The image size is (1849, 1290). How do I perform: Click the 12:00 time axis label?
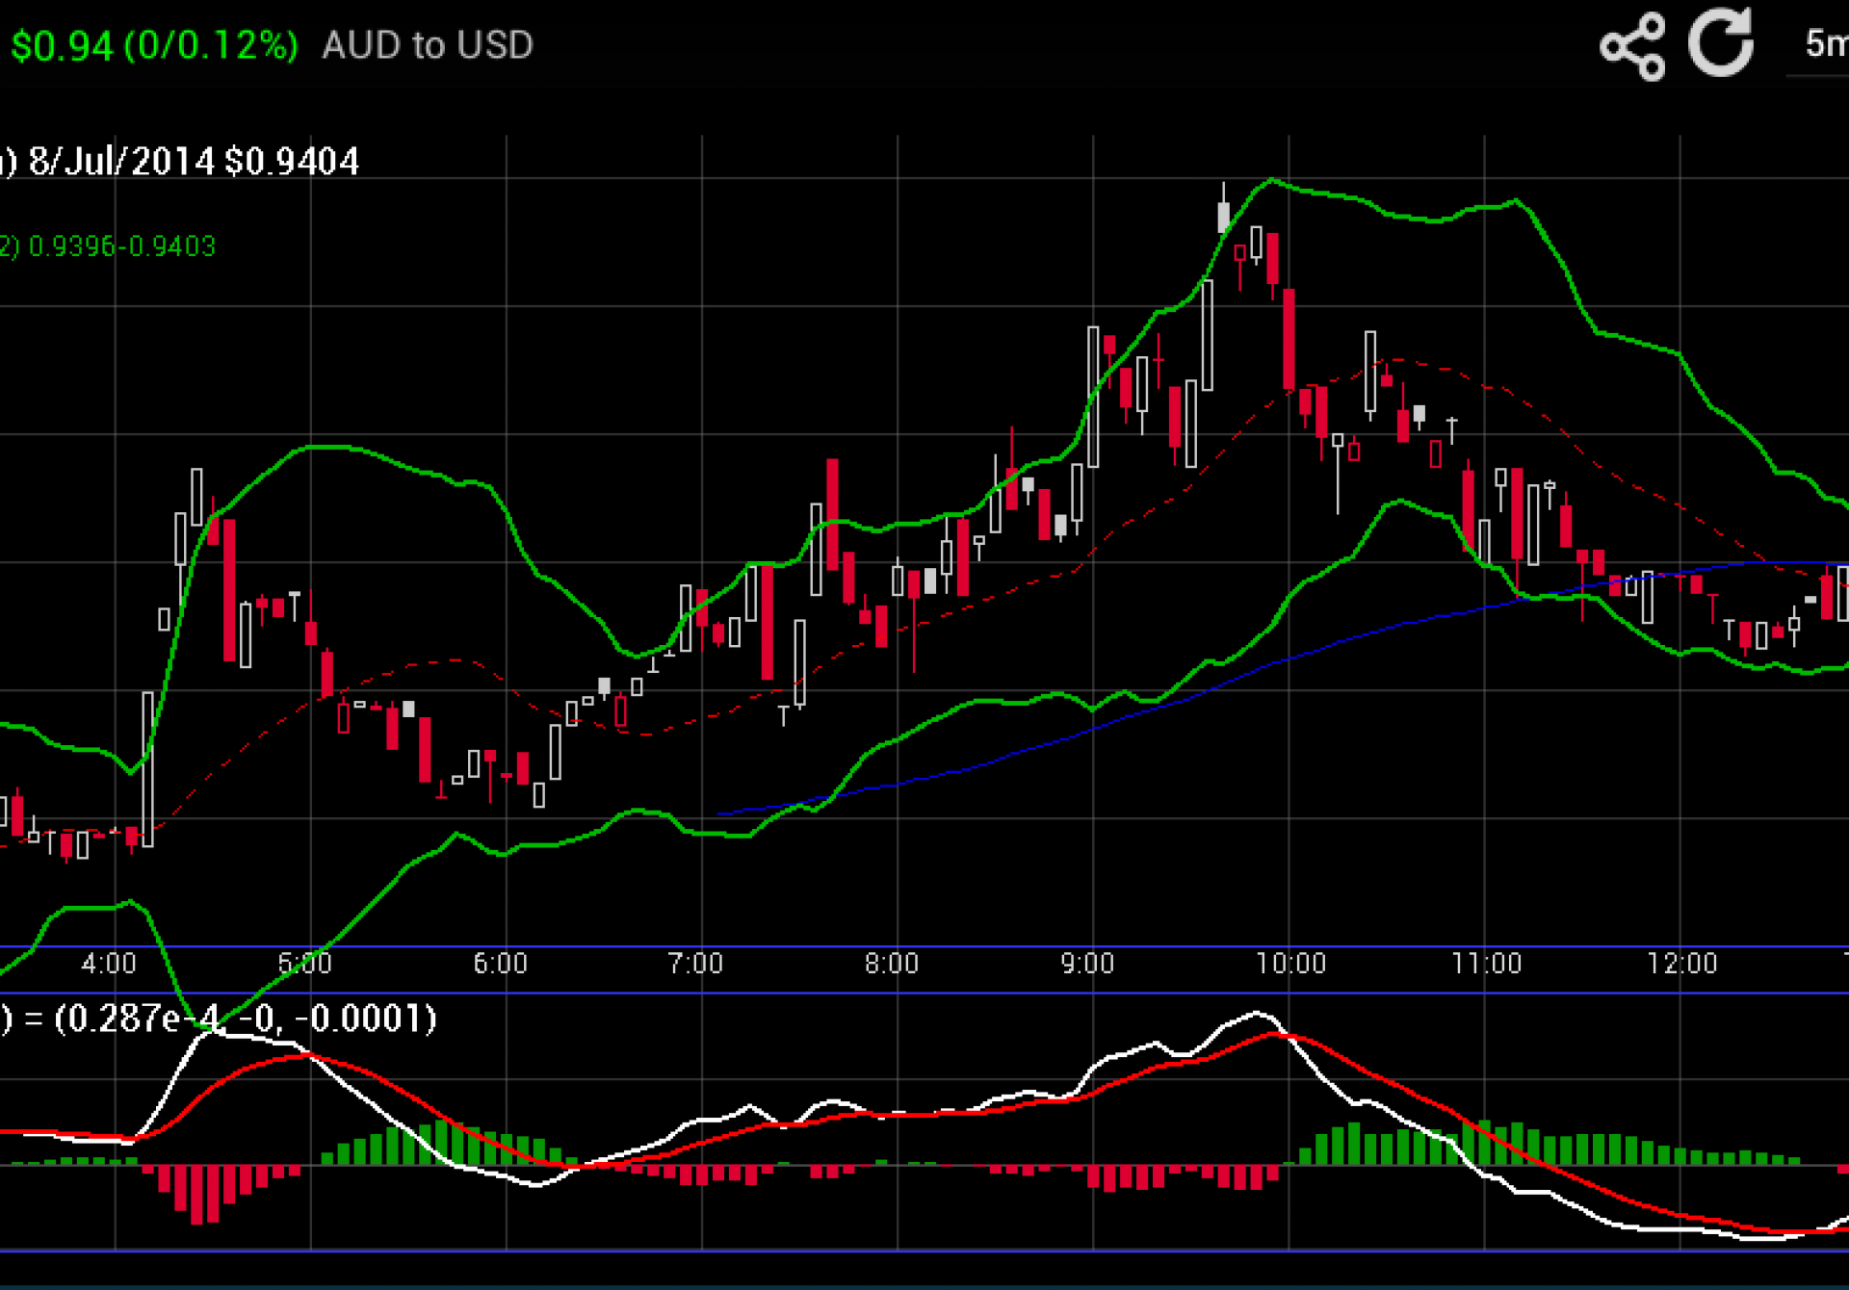pos(1682,963)
